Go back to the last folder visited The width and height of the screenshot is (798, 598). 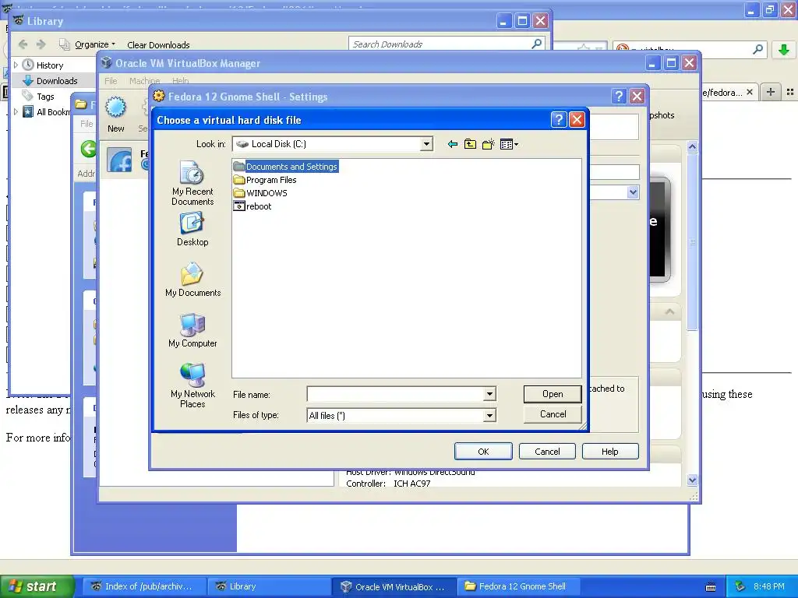point(453,144)
